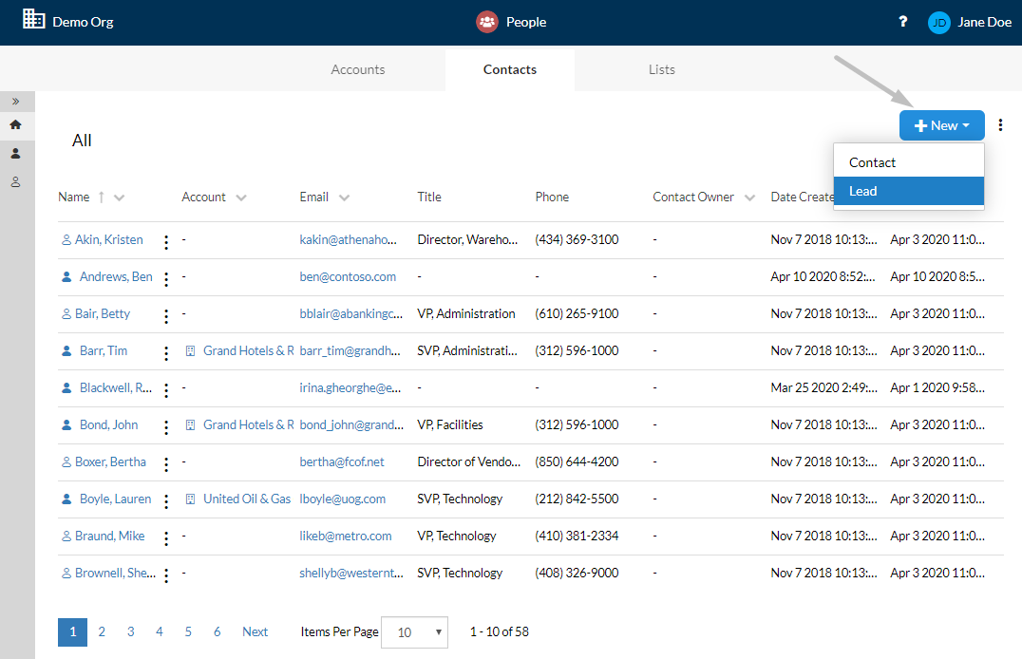This screenshot has width=1022, height=659.
Task: Expand the Account column filter chevron
Action: (x=241, y=198)
